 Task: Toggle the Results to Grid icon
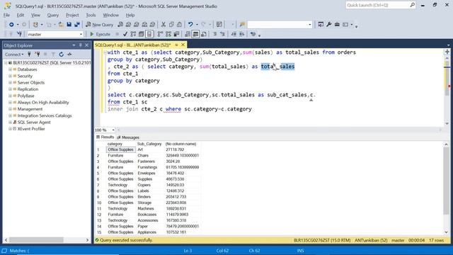(195, 34)
